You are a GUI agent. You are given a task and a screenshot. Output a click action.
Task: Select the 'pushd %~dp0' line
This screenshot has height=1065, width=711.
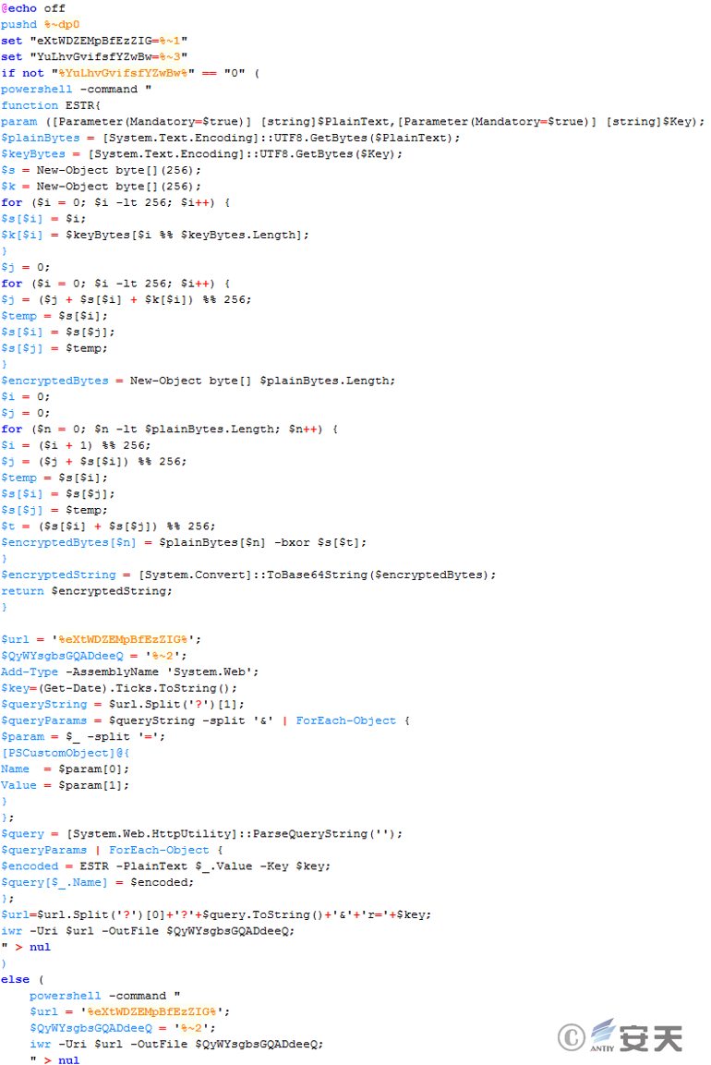40,24
